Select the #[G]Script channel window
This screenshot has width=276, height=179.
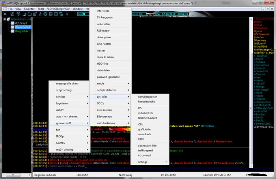coord(21,23)
